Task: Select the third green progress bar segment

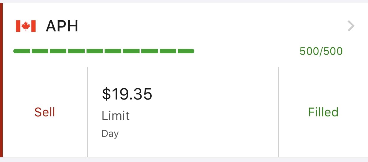Action: [58, 51]
